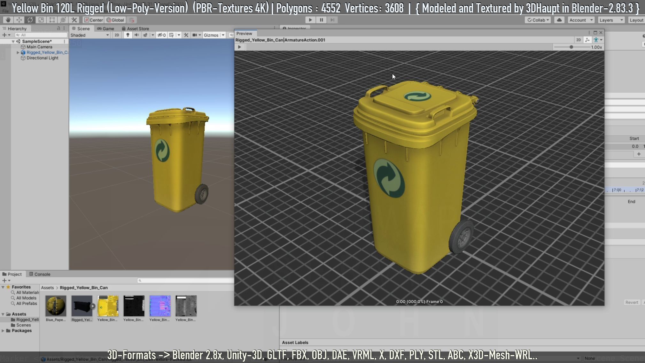This screenshot has width=645, height=363.
Task: Collapse the Favorites group
Action: (3, 287)
